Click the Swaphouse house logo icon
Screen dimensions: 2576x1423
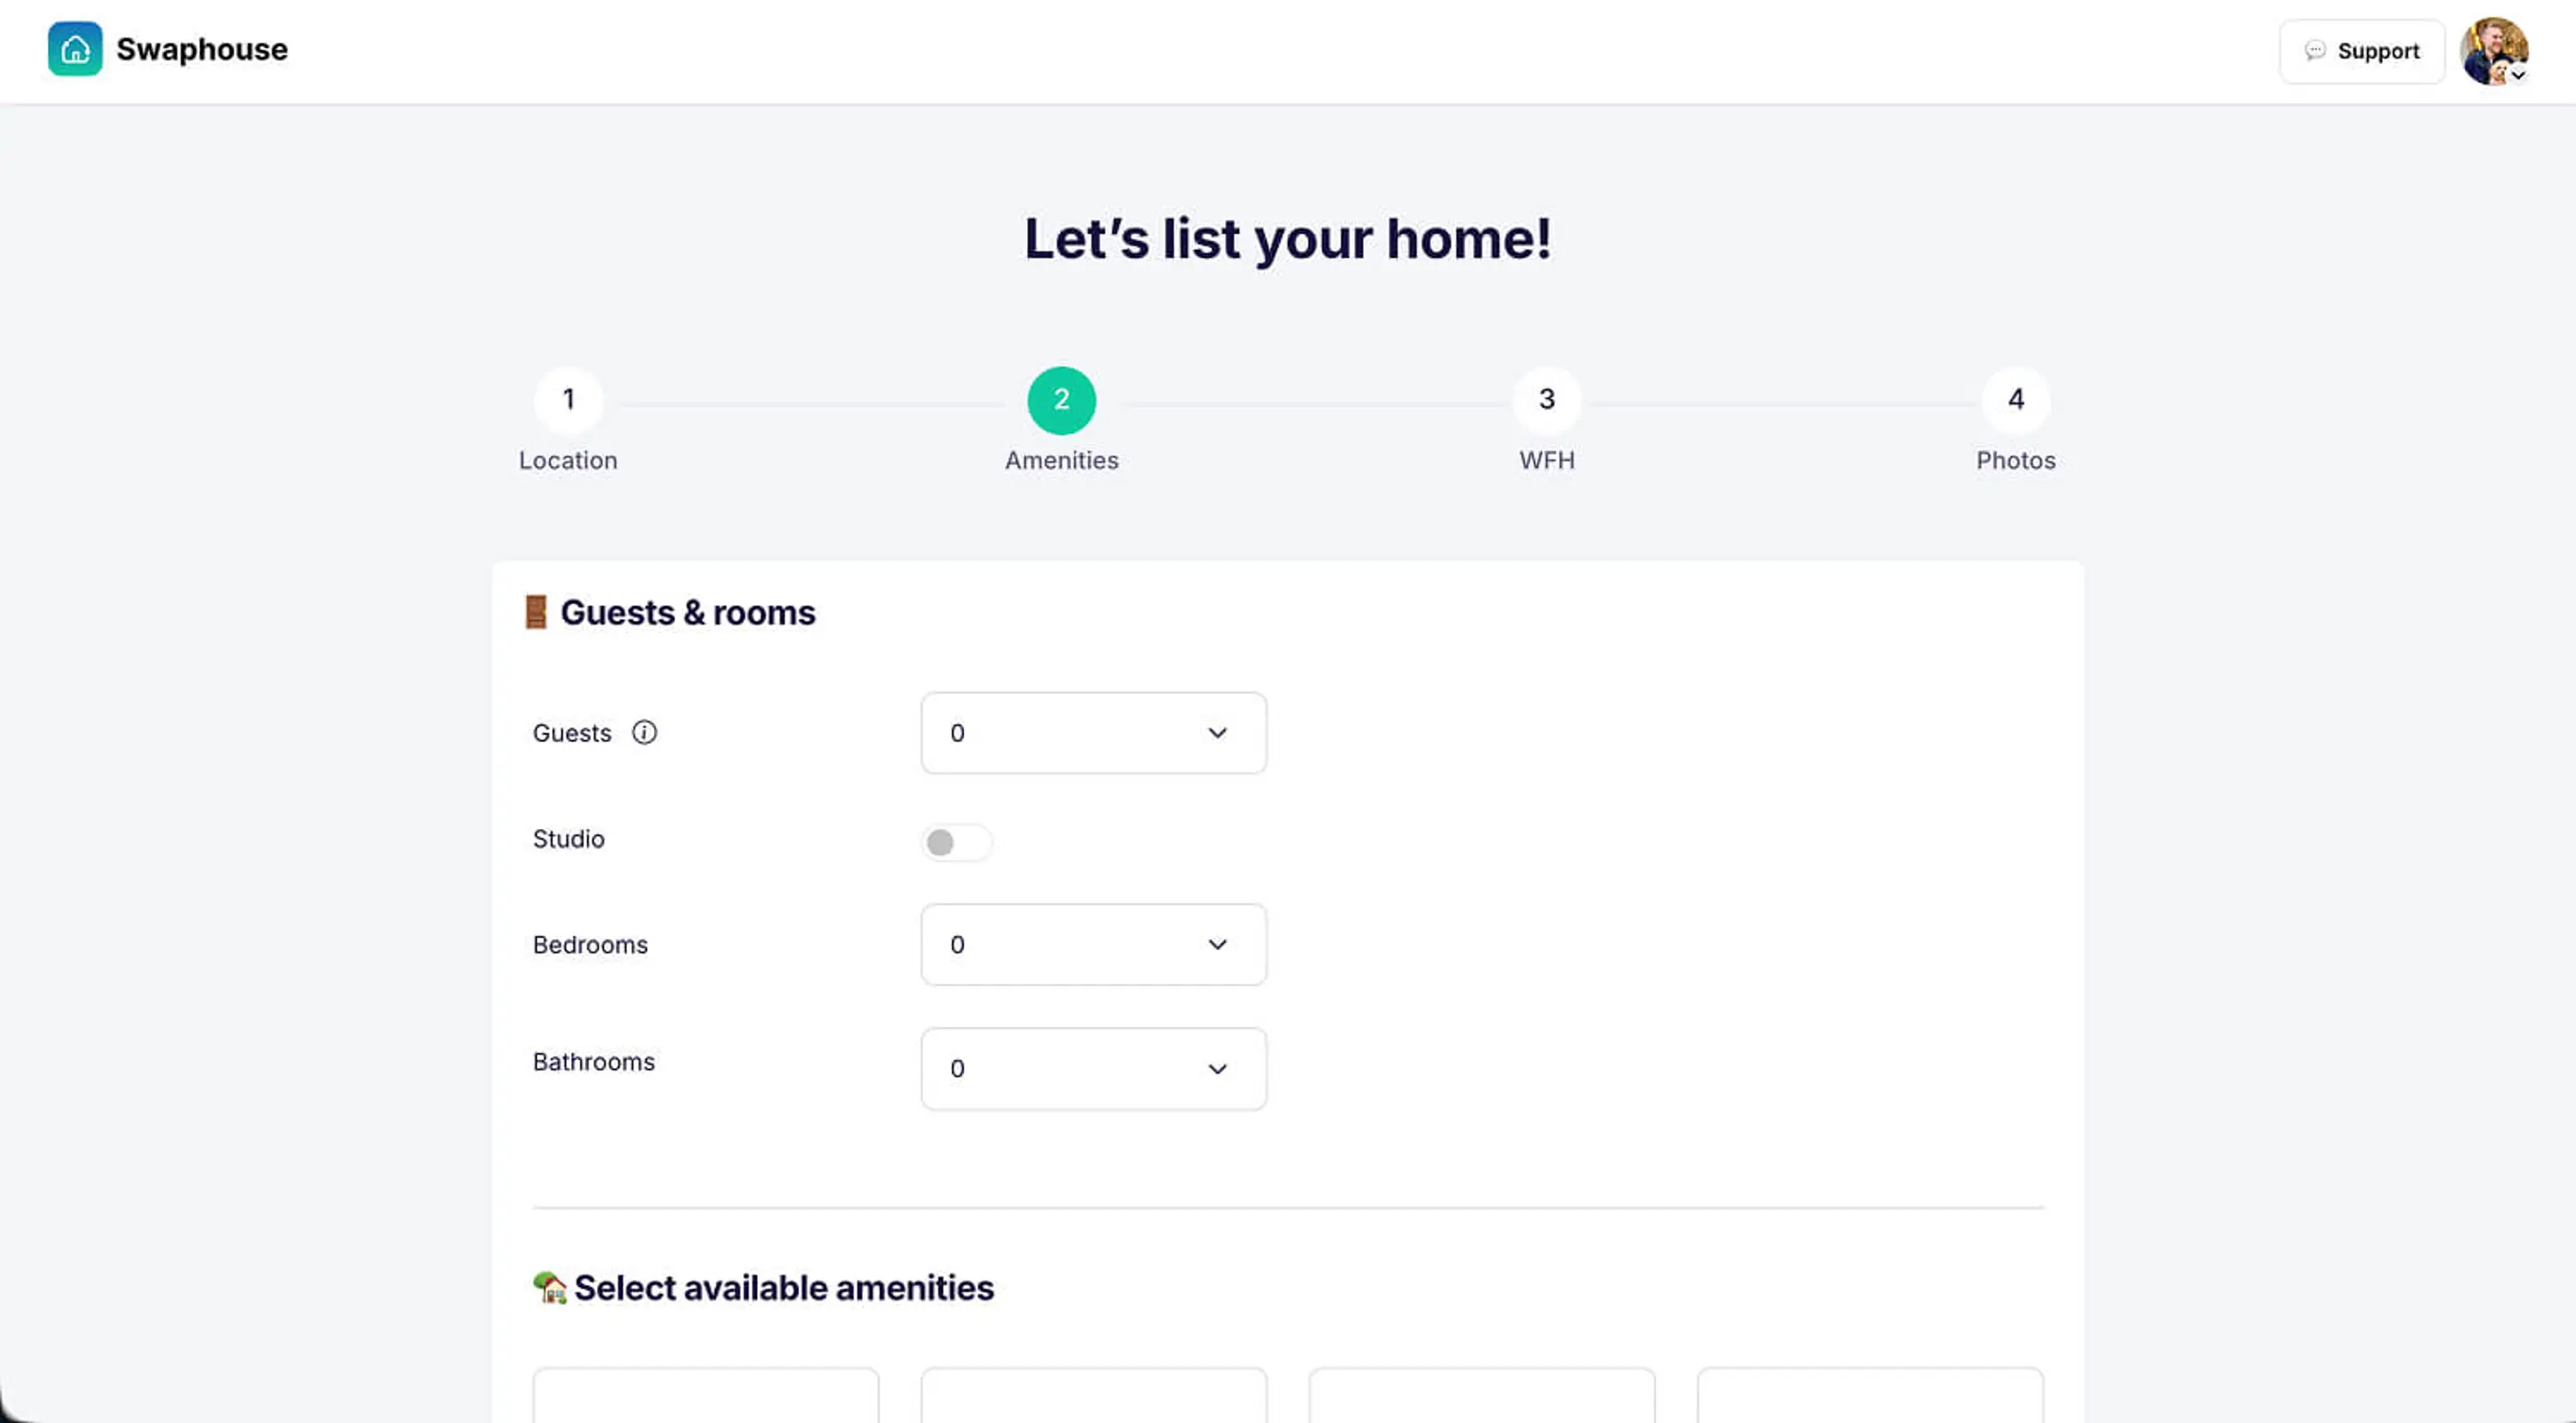point(75,49)
